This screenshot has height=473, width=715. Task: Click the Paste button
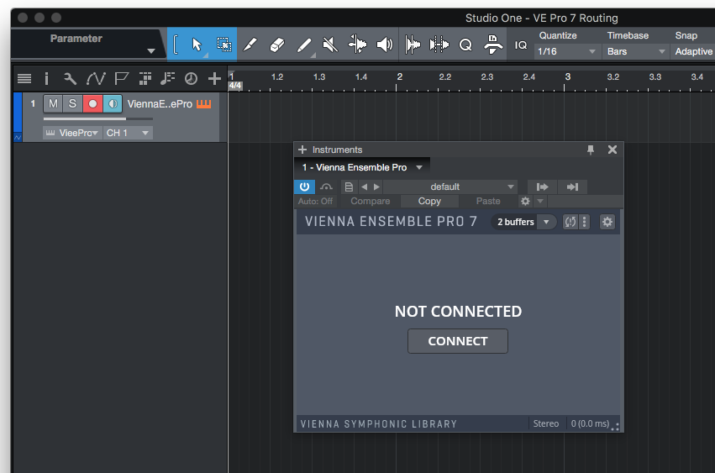(x=488, y=201)
